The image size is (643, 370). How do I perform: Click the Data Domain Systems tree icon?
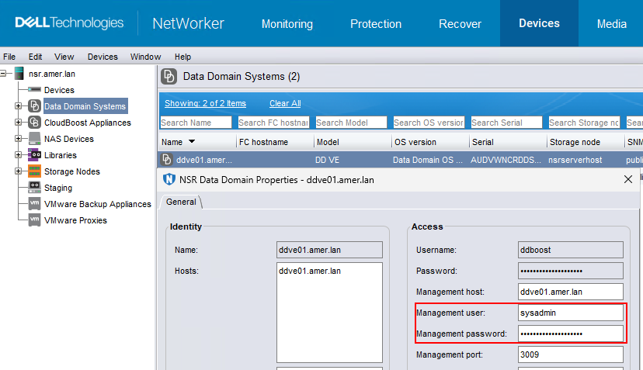click(x=34, y=106)
